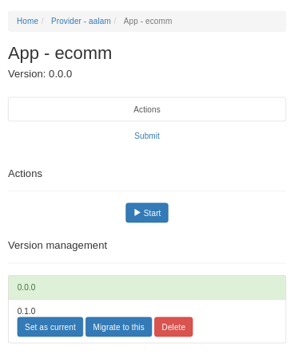This screenshot has width=294, height=354.
Task: Click the Migrate to this button
Action: (x=119, y=327)
